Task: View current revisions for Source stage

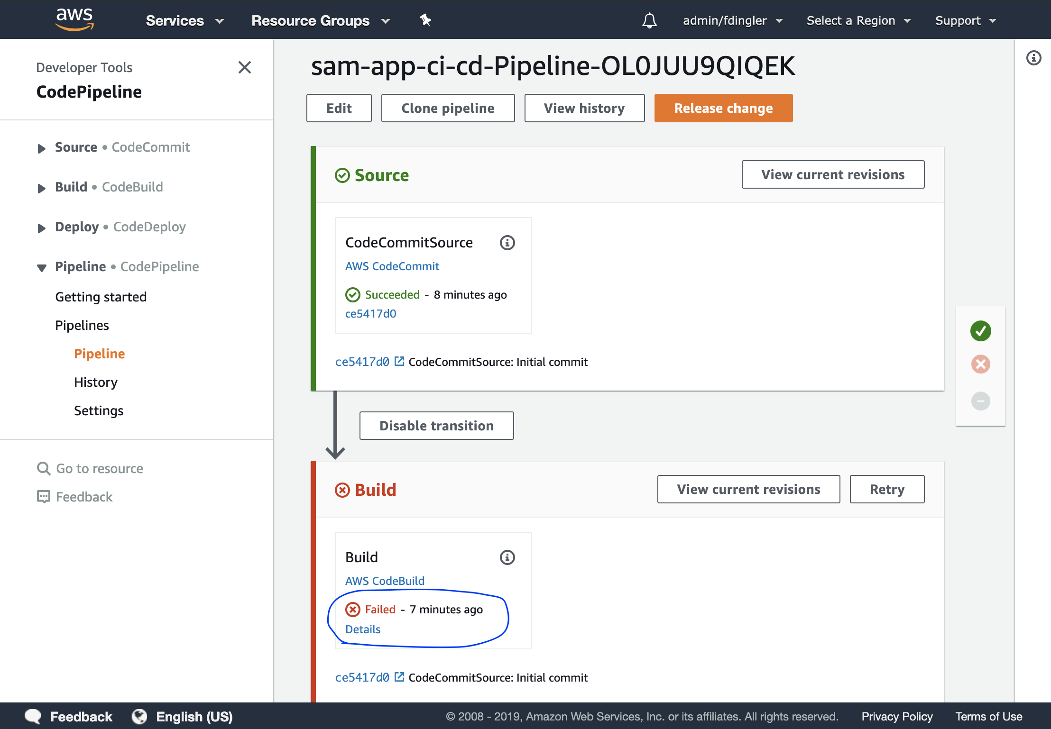Action: coord(833,174)
